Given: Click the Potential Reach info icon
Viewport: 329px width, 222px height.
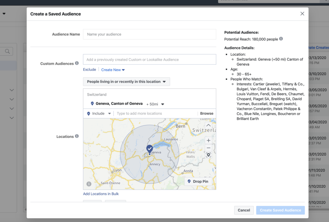Looking at the screenshot, I should click(x=281, y=39).
